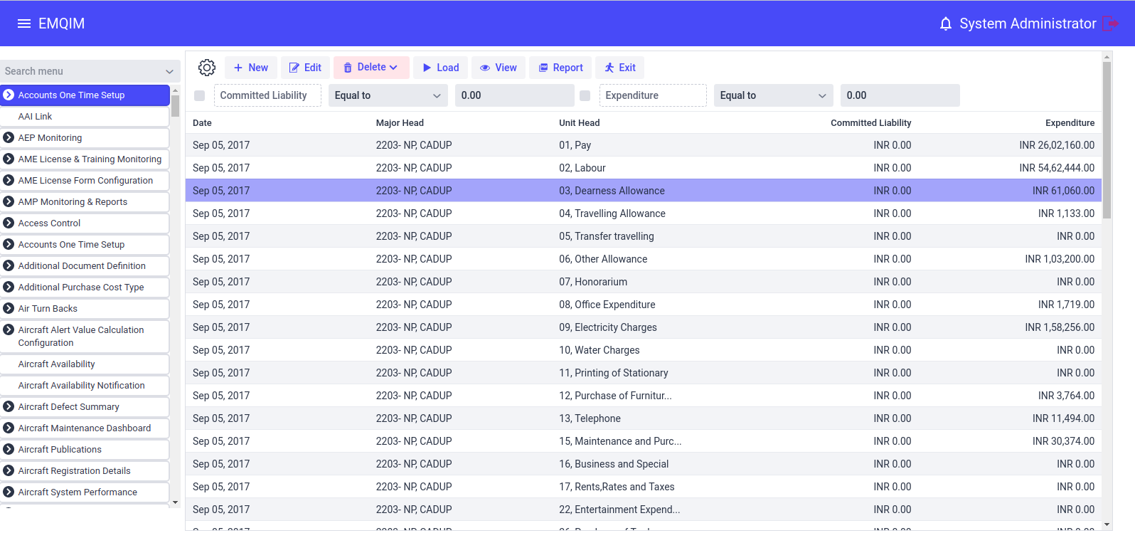This screenshot has width=1135, height=538.
Task: Select the '11, Printing of Stationary' row
Action: 644,373
